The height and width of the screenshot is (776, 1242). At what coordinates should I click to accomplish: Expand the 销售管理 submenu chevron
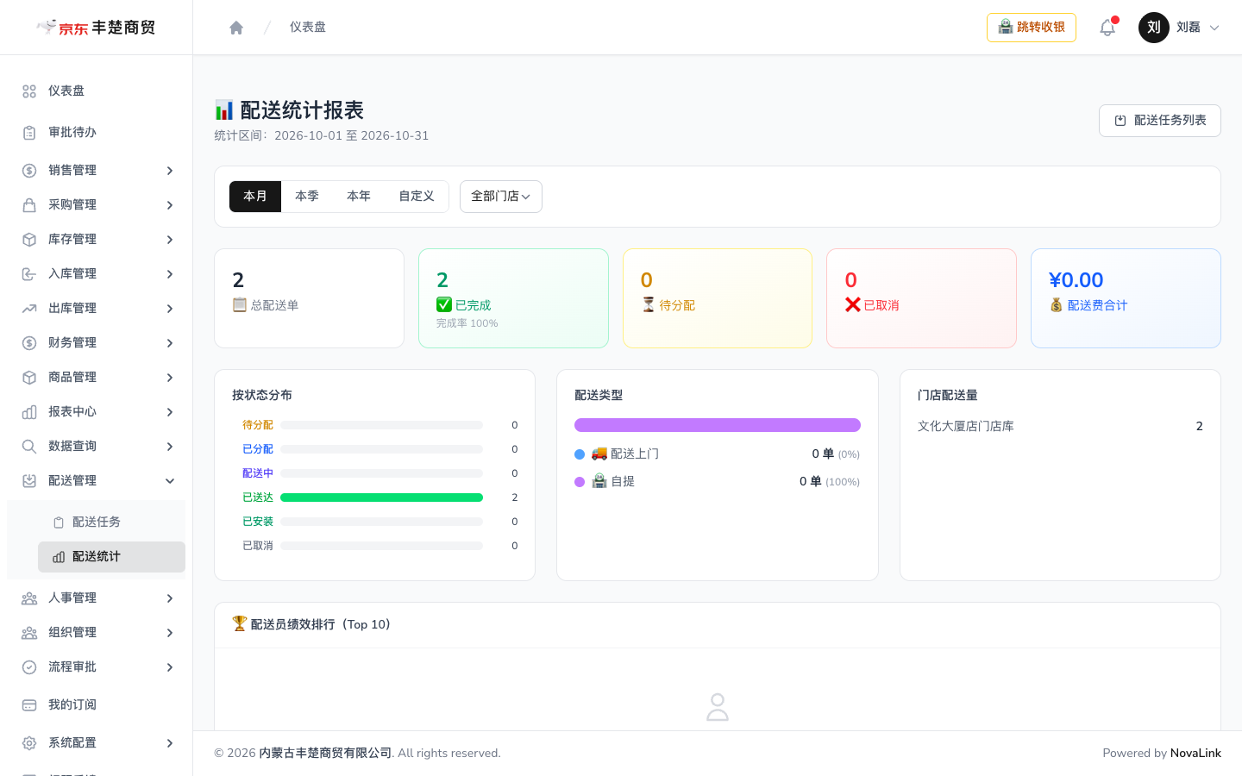coord(170,171)
